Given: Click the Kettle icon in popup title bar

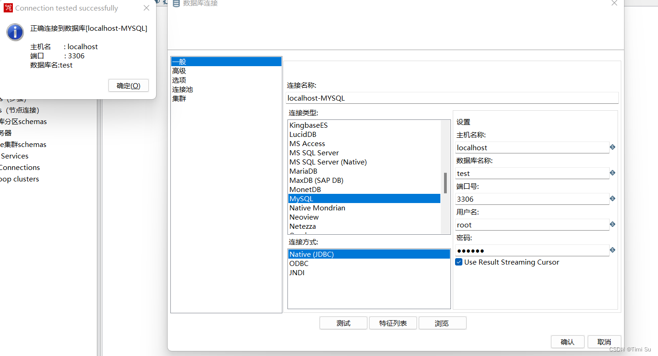Looking at the screenshot, I should [x=7, y=7].
